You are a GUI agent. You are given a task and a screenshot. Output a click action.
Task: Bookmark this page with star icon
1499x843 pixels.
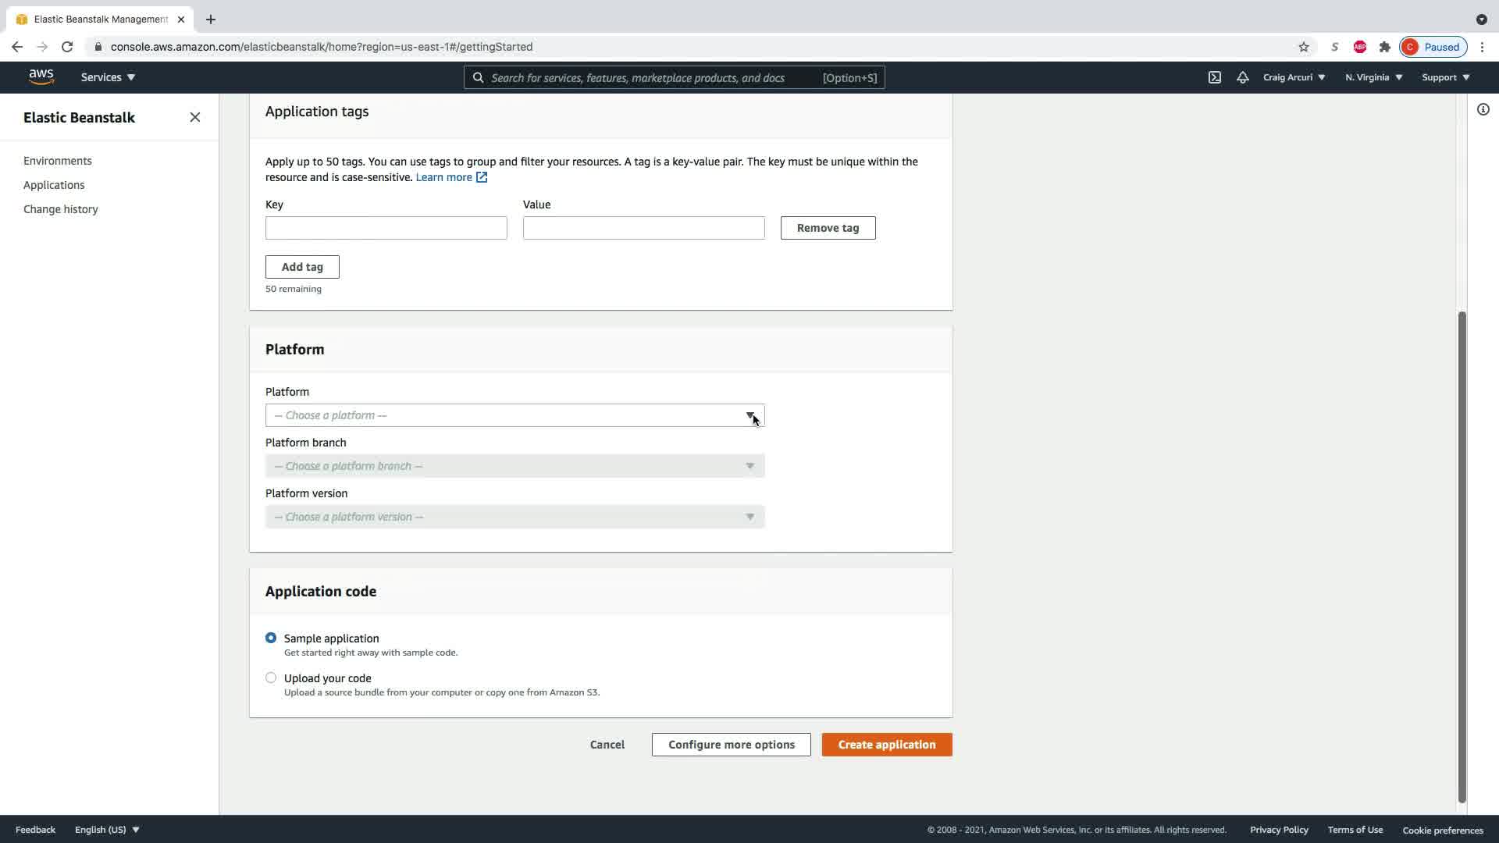(x=1303, y=47)
